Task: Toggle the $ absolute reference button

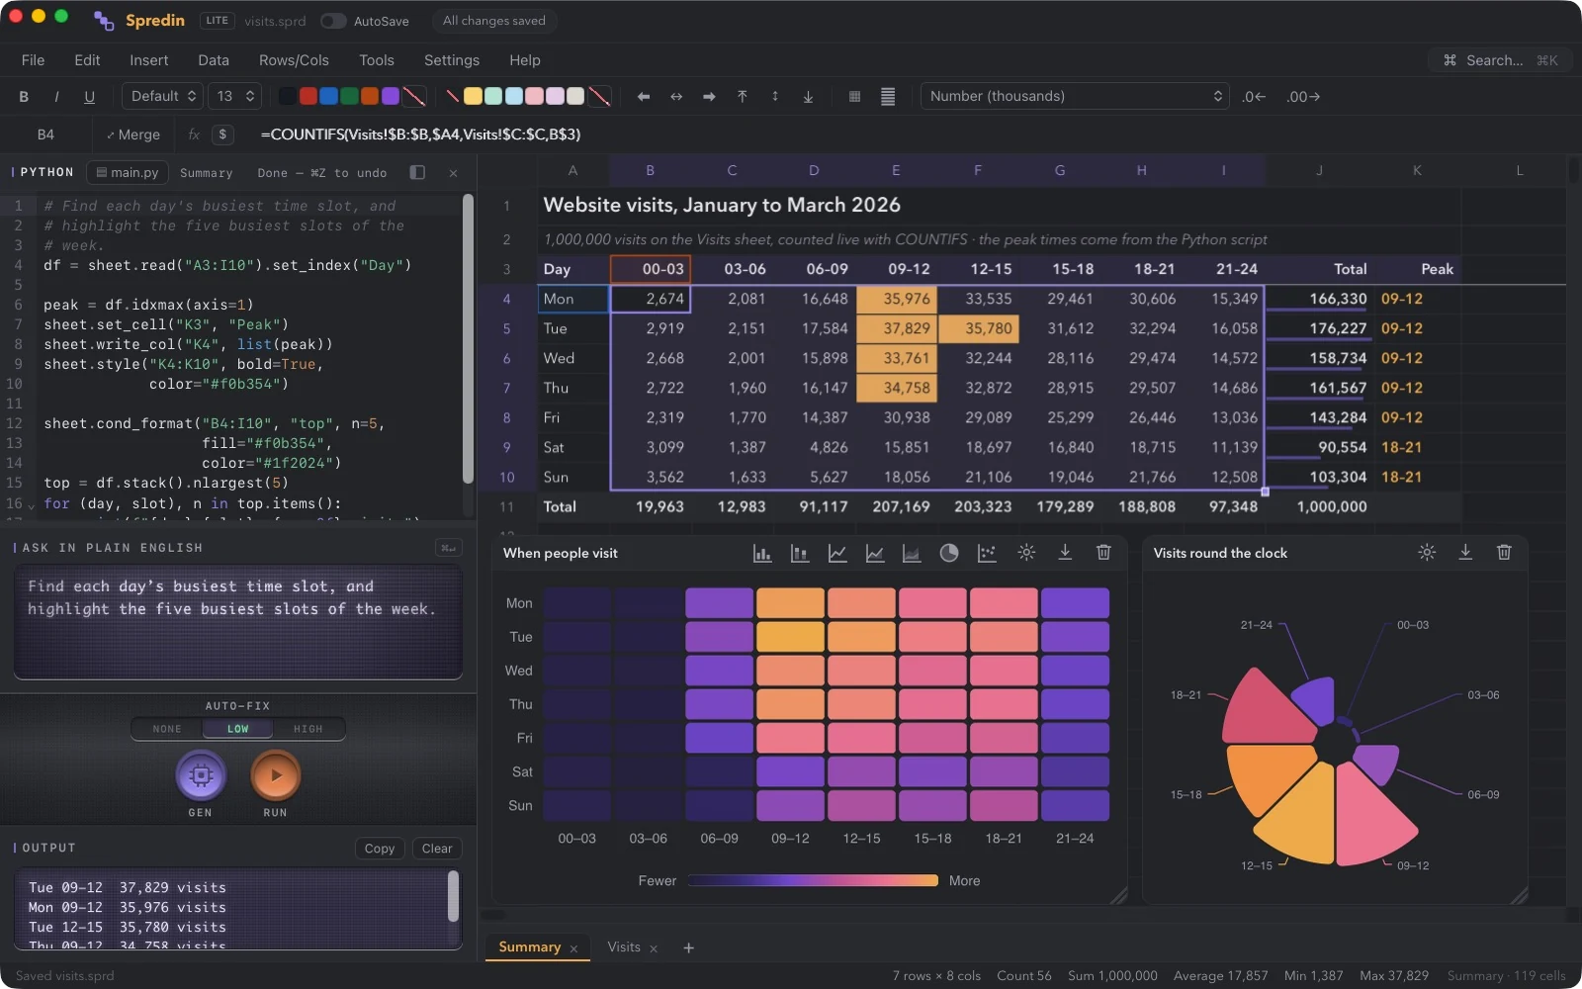Action: pyautogui.click(x=222, y=135)
